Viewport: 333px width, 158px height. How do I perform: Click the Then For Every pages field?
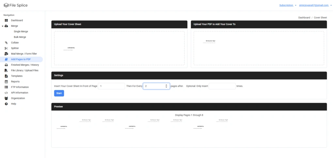tap(156, 86)
